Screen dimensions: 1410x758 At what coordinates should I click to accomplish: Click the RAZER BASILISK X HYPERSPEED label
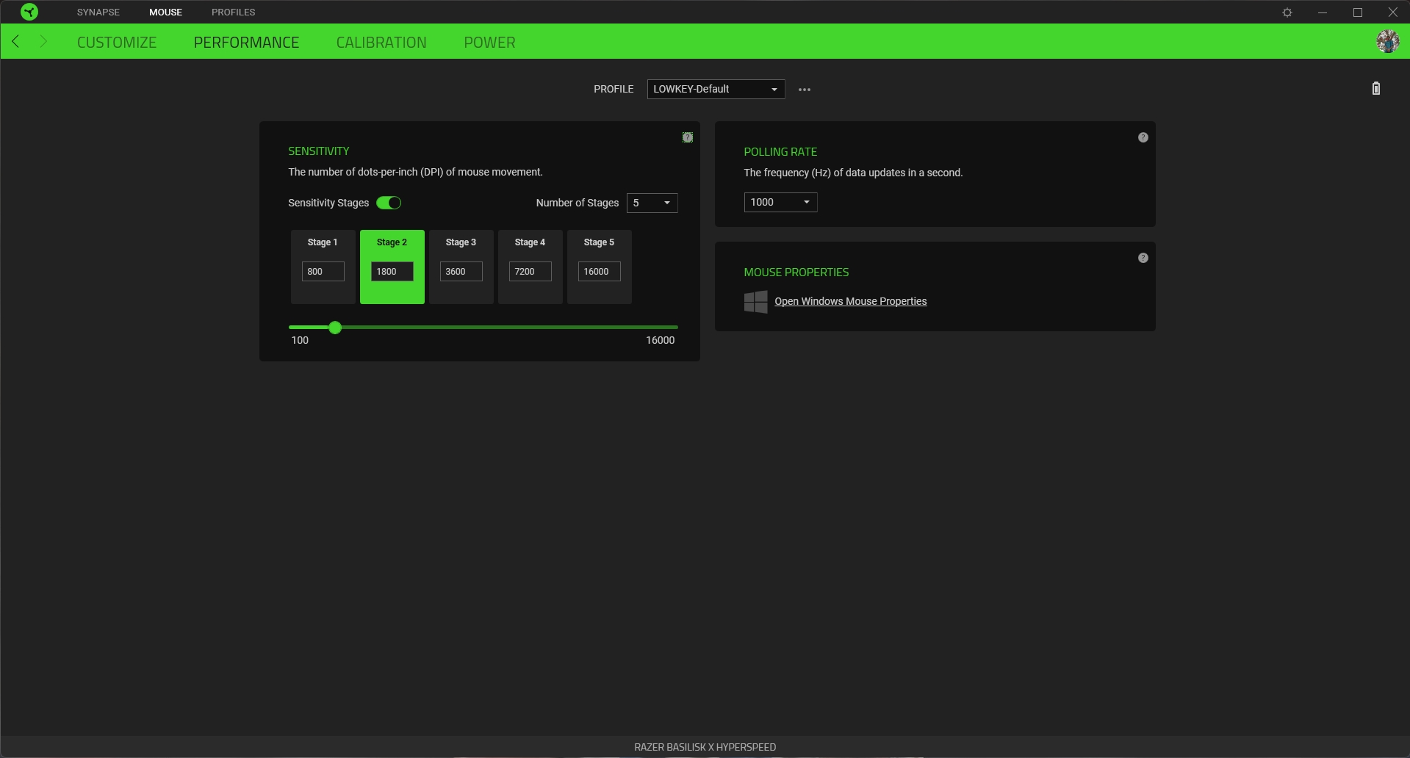tap(705, 747)
